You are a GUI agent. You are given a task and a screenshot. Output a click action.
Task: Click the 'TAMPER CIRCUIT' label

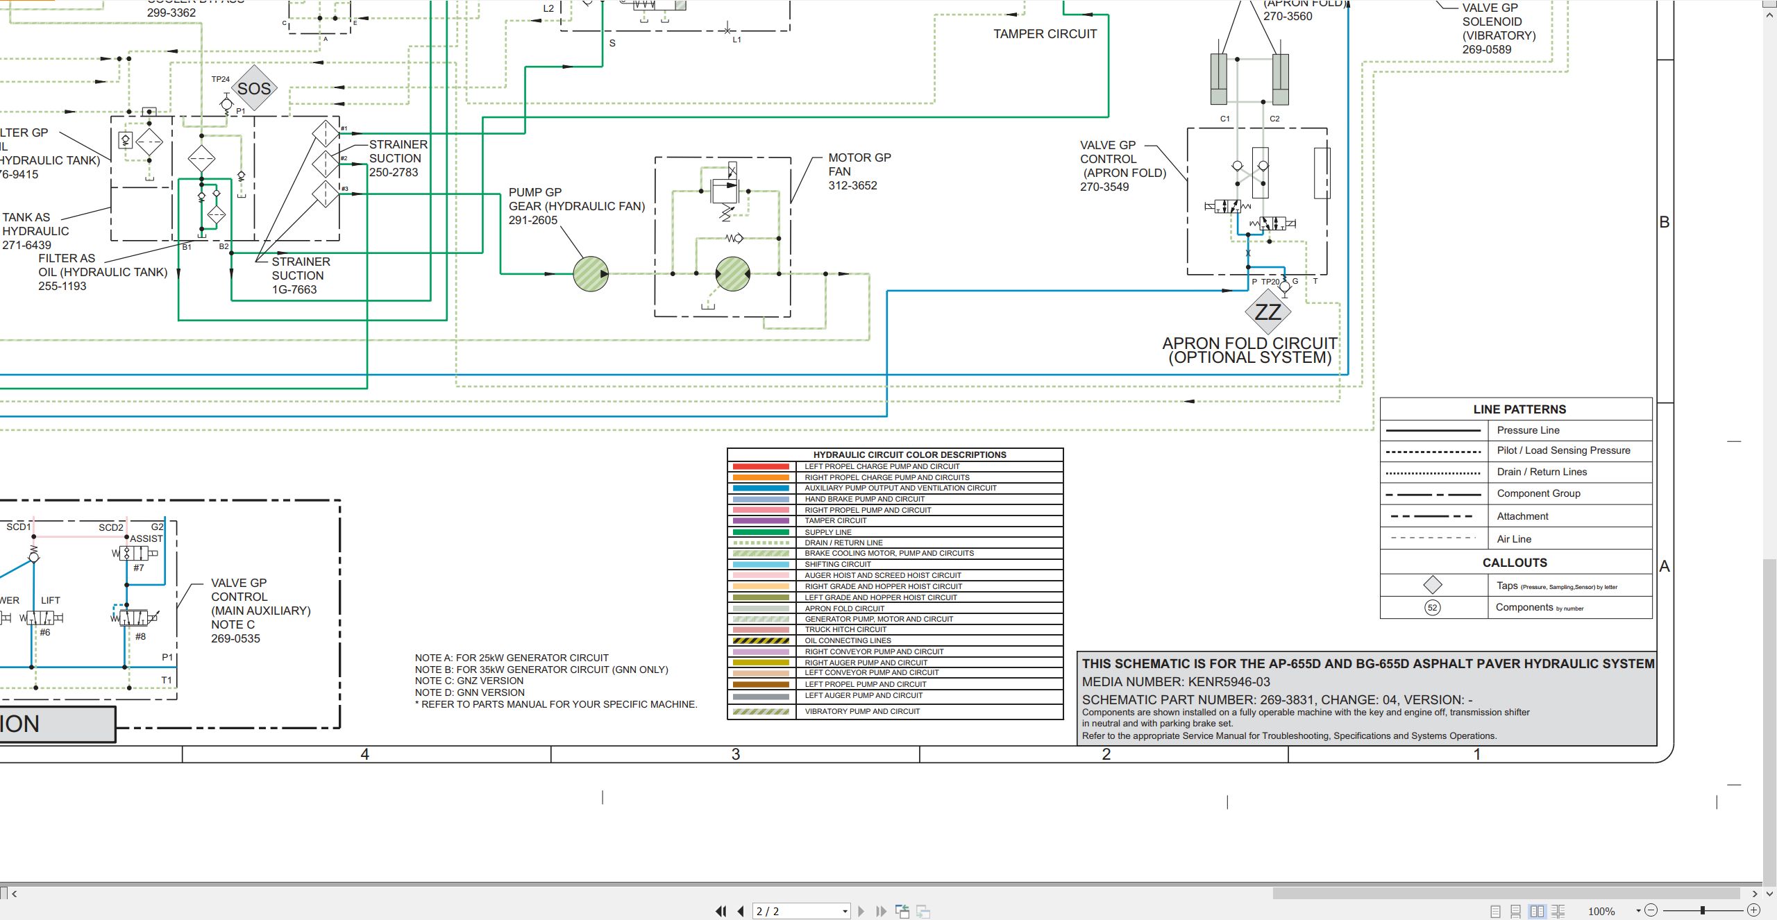click(x=1045, y=34)
